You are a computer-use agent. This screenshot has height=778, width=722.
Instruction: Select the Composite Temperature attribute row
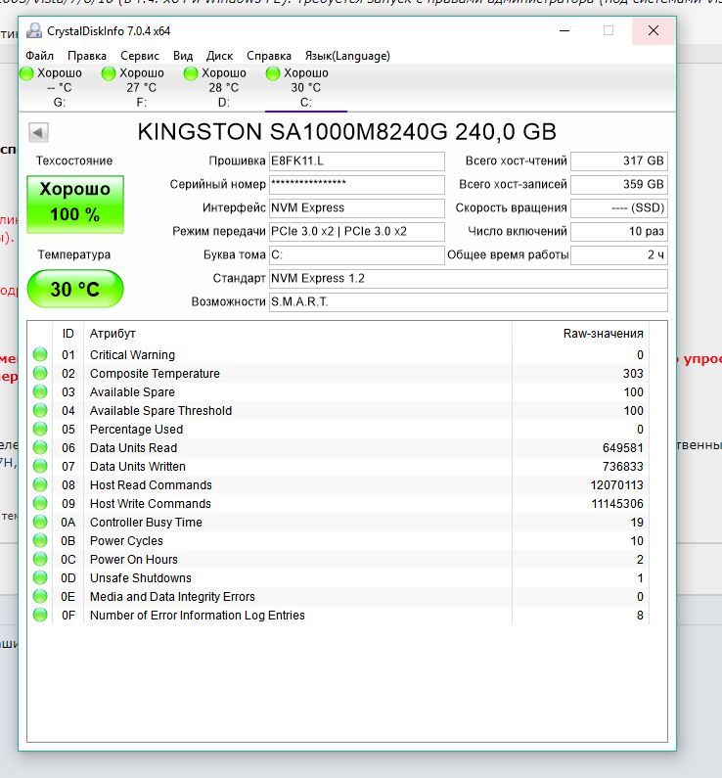338,373
